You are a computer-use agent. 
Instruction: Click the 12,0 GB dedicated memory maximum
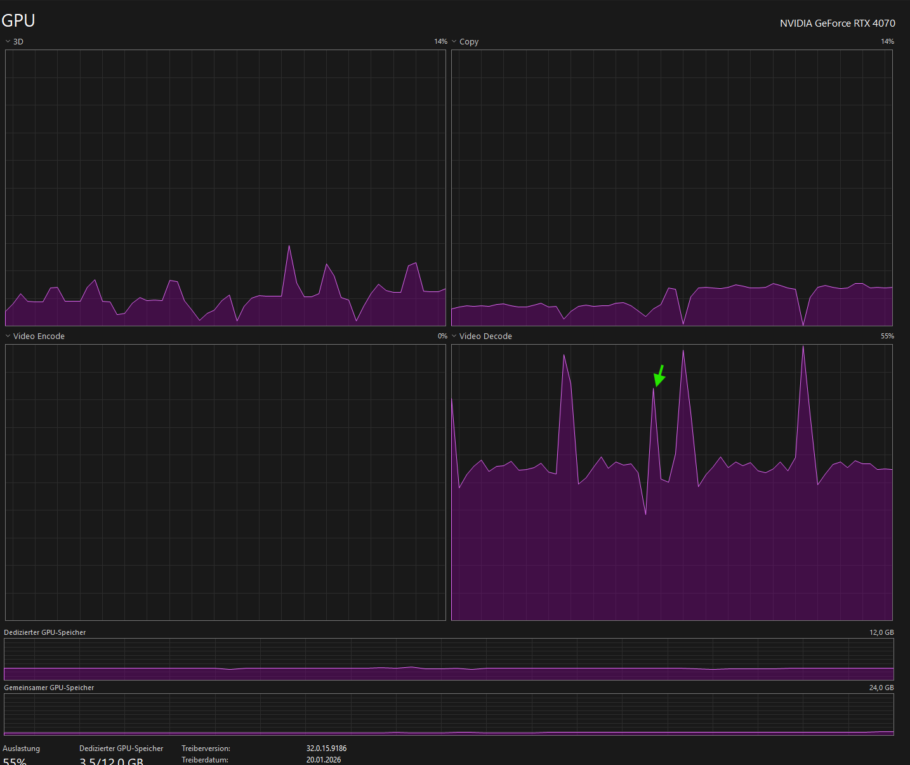881,632
